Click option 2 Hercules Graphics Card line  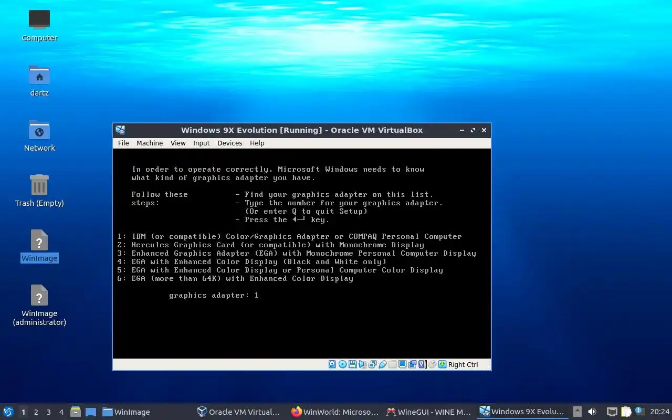(x=270, y=245)
